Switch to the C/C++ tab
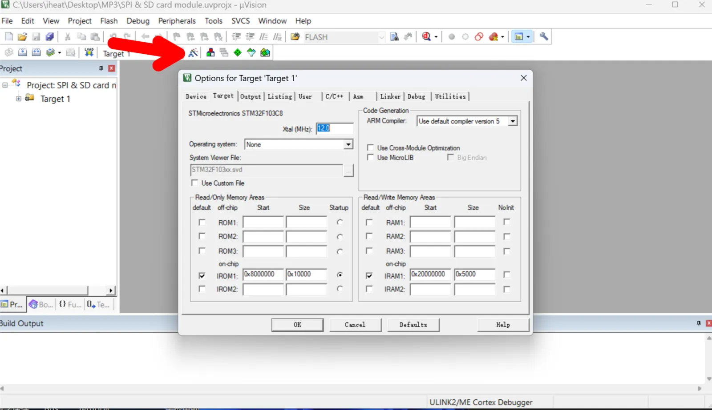Screen dimensions: 712x410 [x=334, y=96]
